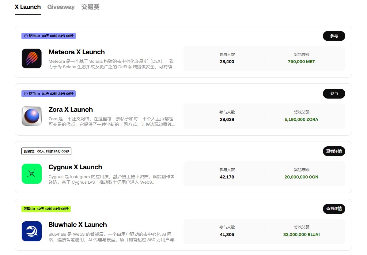The width and height of the screenshot is (367, 255).
Task: Open the green Cygnus logo
Action: click(x=32, y=174)
